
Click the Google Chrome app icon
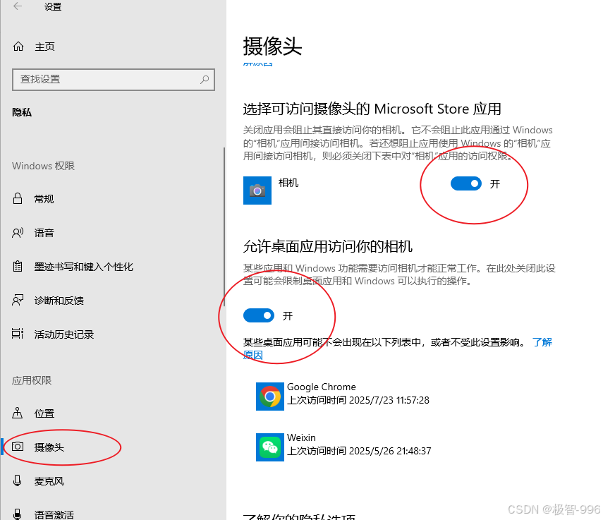pos(270,397)
